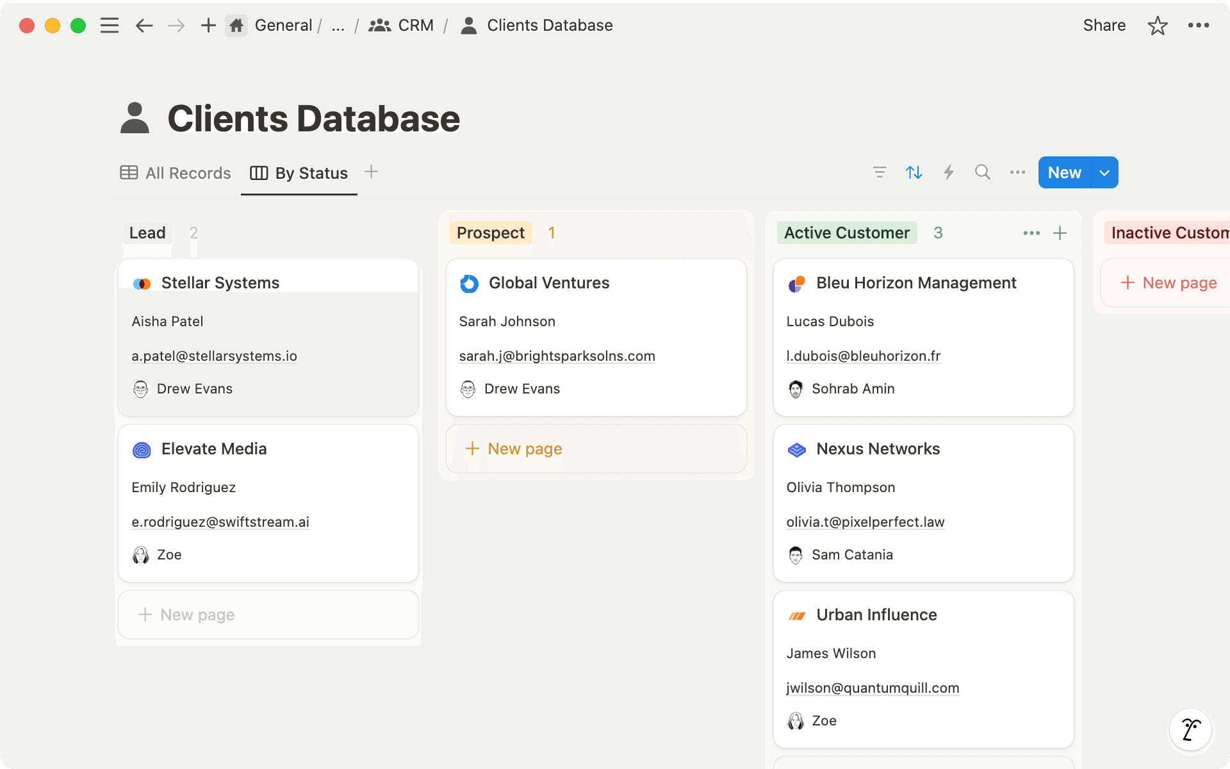1230x769 pixels.
Task: Click Drew Evans avatar on Global Ventures card
Action: [x=468, y=388]
